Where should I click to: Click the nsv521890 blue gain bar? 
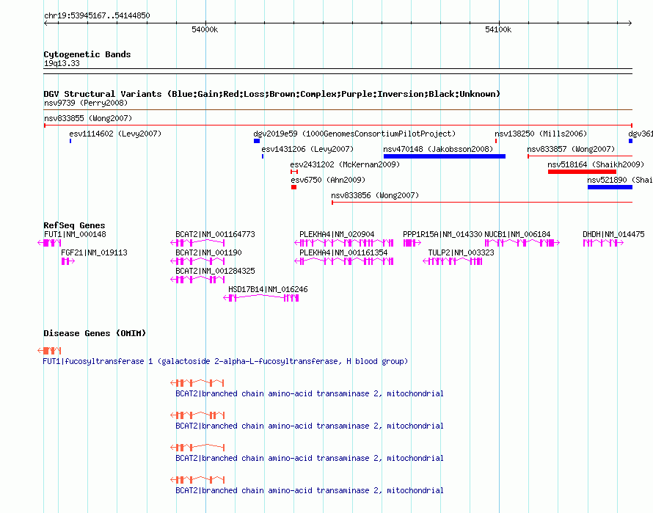click(610, 187)
